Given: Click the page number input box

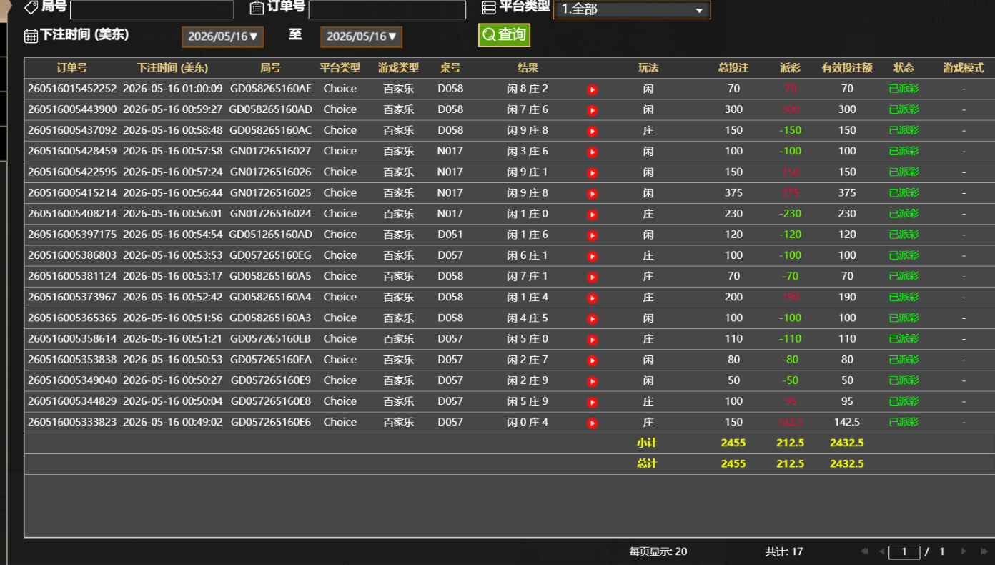Looking at the screenshot, I should [905, 551].
